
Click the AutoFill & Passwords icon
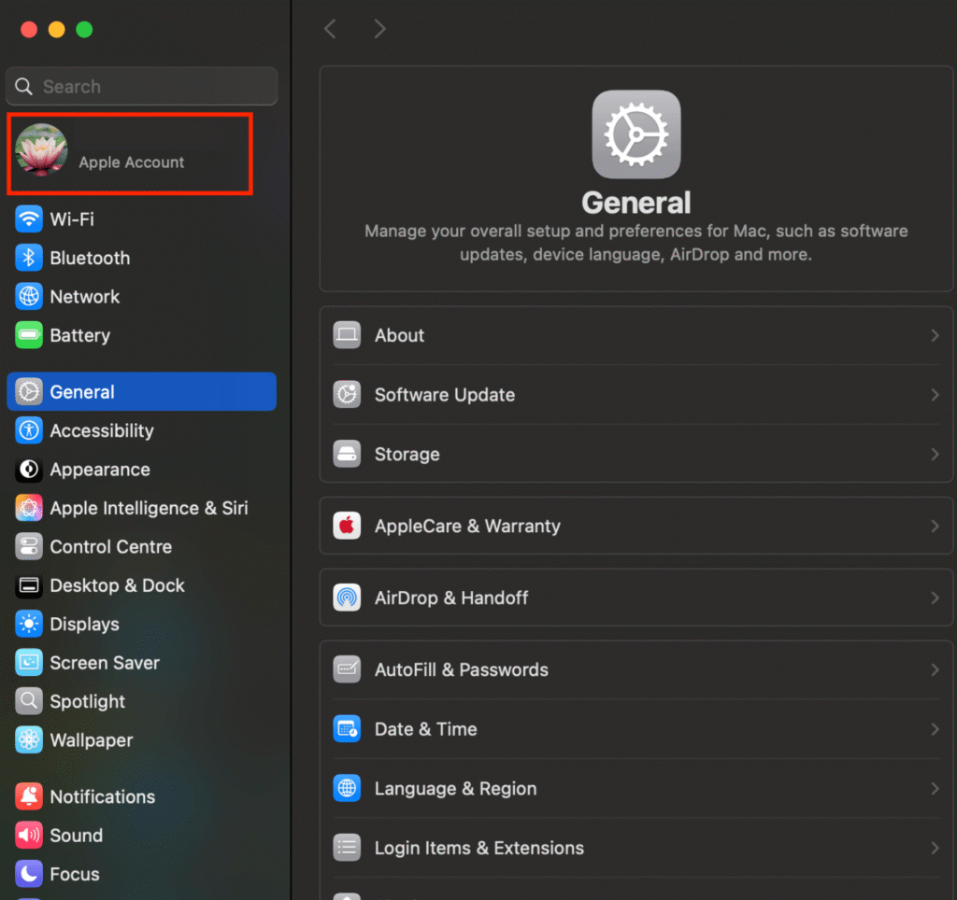point(347,669)
